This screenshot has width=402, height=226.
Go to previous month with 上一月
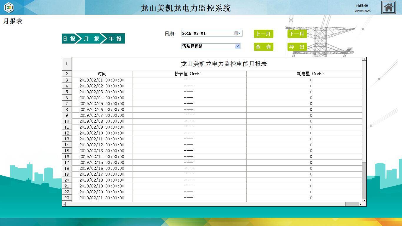pyautogui.click(x=263, y=34)
